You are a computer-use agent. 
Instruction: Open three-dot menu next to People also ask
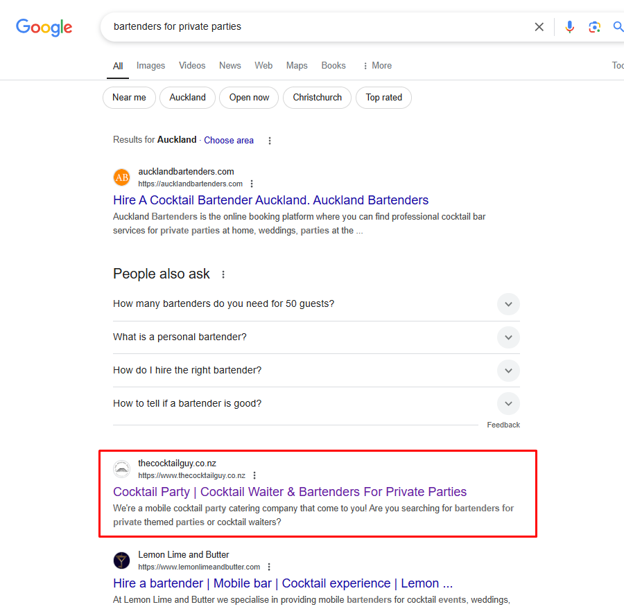(x=223, y=274)
